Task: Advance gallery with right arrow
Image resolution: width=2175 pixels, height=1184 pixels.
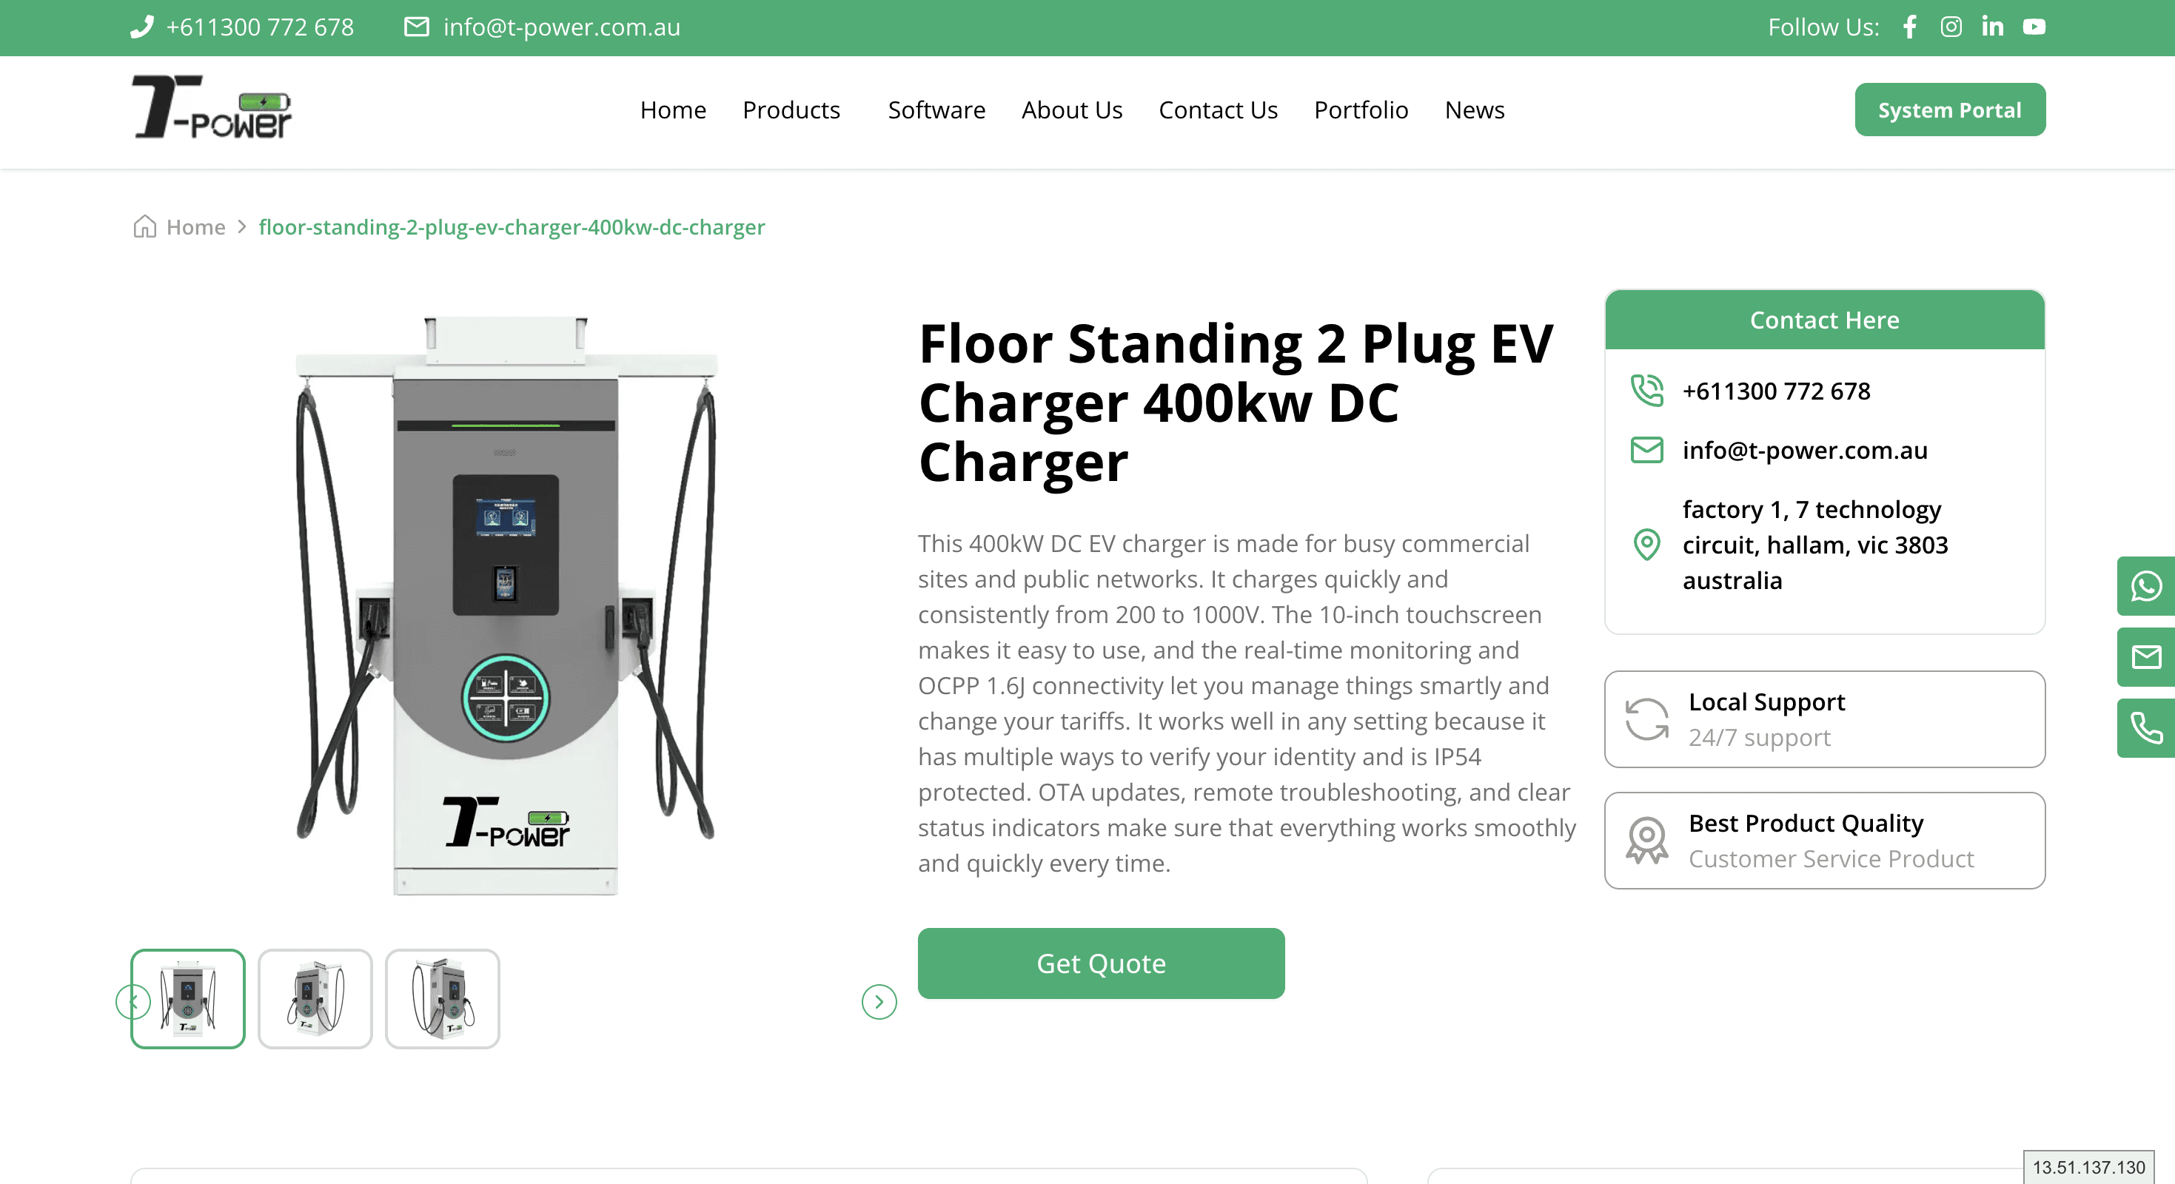Action: click(879, 1002)
